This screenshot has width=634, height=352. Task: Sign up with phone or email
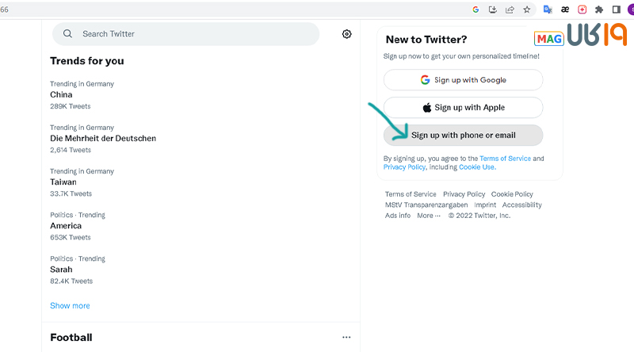(463, 135)
